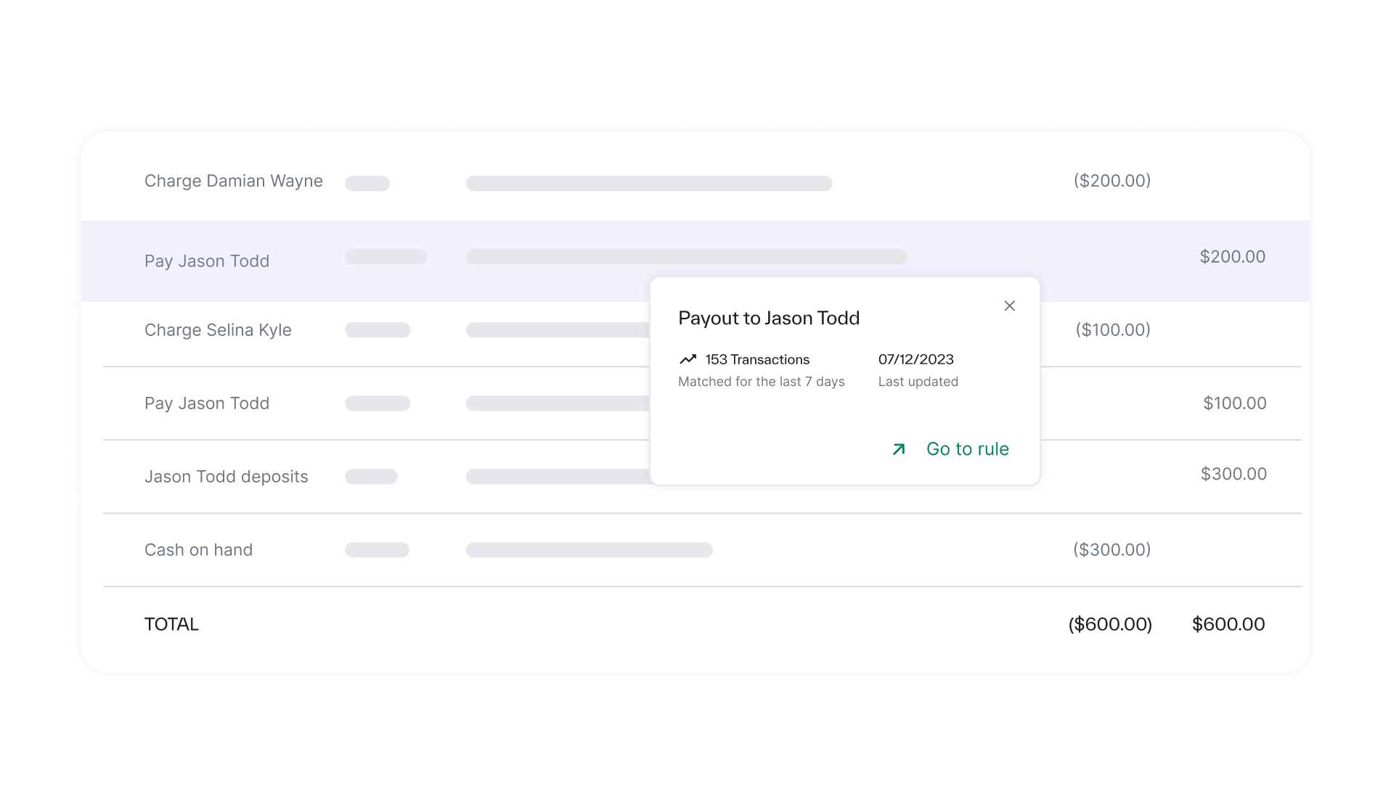This screenshot has width=1391, height=804.
Task: Select the Jason Todd deposits row label
Action: click(226, 477)
